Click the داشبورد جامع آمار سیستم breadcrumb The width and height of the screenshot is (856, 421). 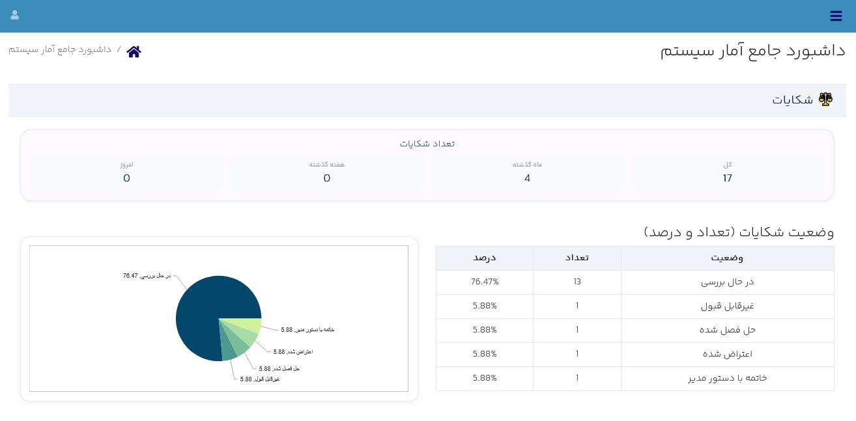(60, 49)
